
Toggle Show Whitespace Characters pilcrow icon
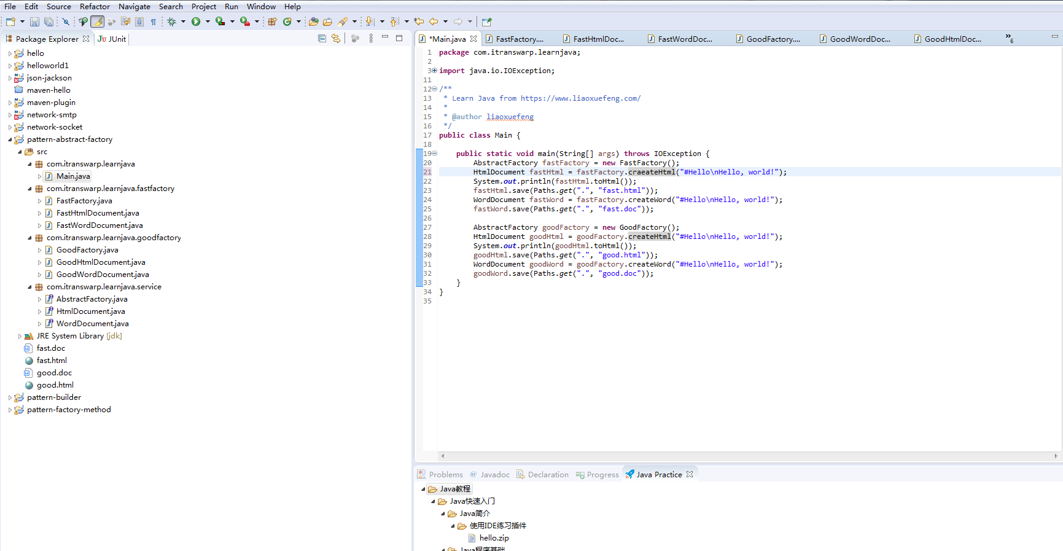[x=154, y=21]
